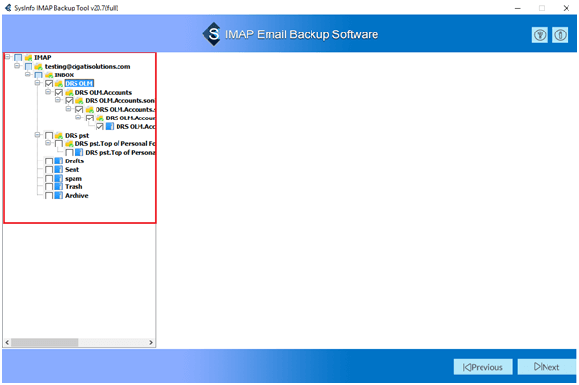Check the DRS pst folder checkbox
The width and height of the screenshot is (579, 385).
click(x=49, y=135)
